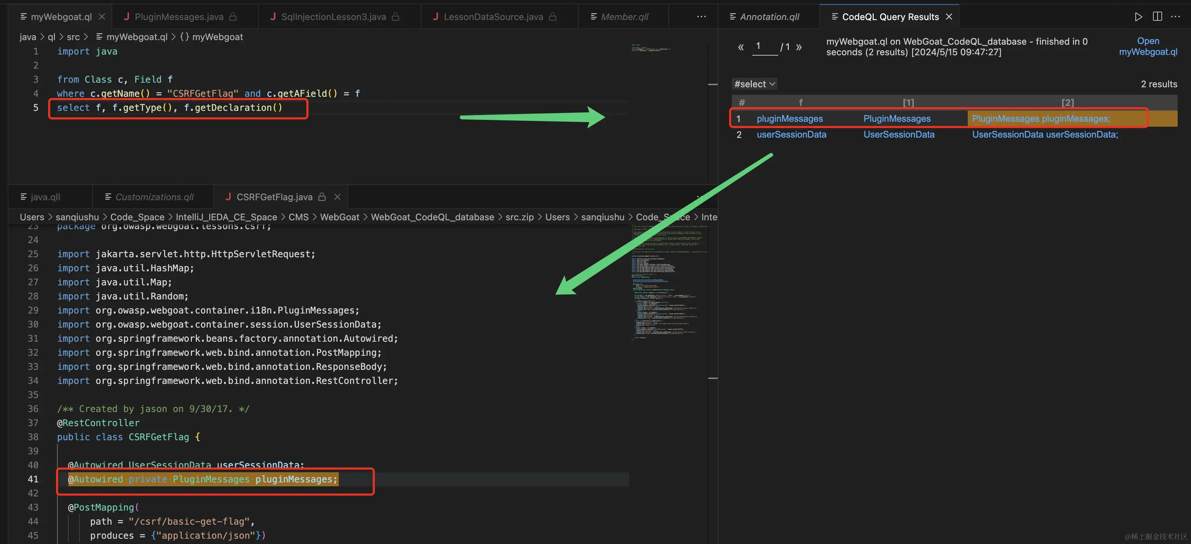Viewport: 1191px width, 544px height.
Task: Click the ql breadcrumb segment
Action: click(x=51, y=37)
